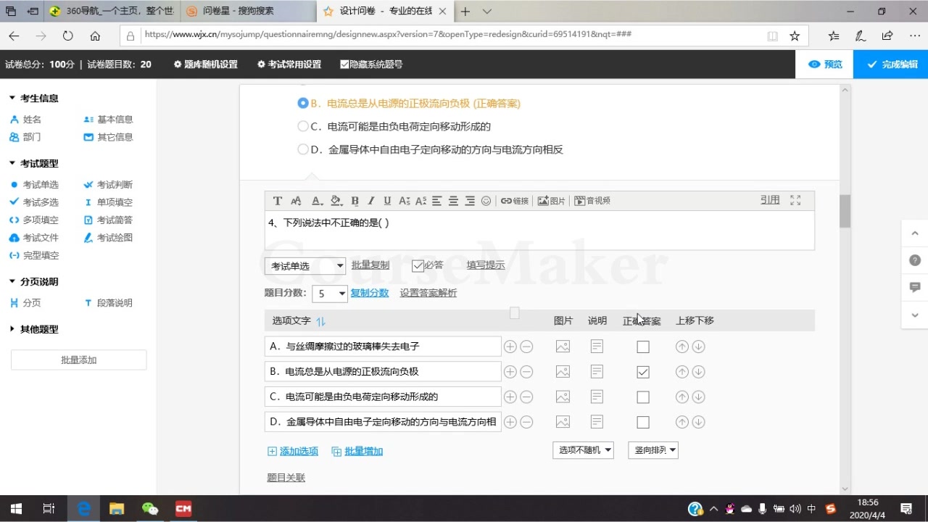Click 预览 preview button
This screenshot has height=522, width=928.
[825, 65]
